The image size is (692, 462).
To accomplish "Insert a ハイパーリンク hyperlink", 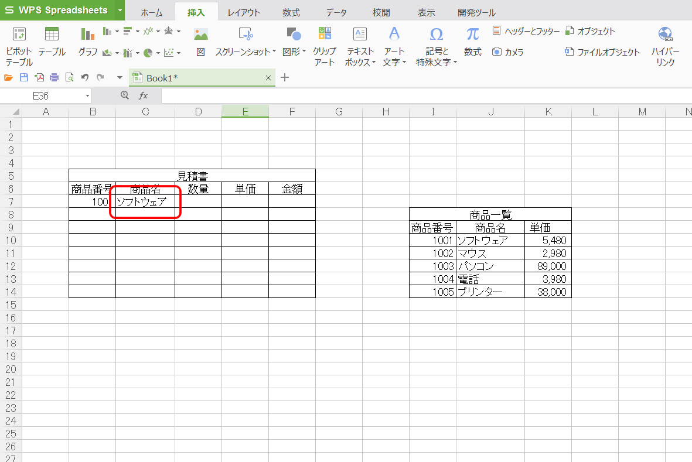I will 665,46.
